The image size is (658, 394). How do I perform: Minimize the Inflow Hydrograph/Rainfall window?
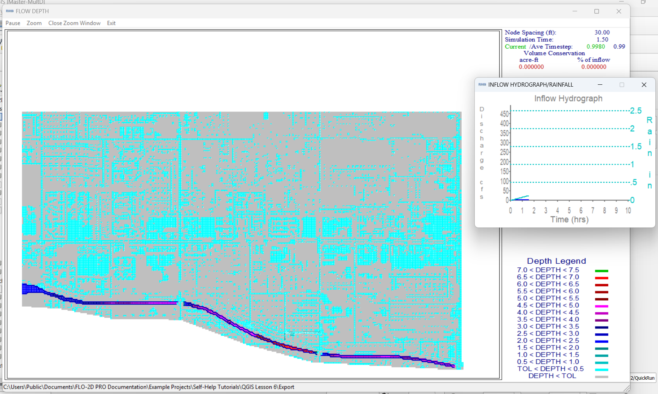tap(600, 85)
